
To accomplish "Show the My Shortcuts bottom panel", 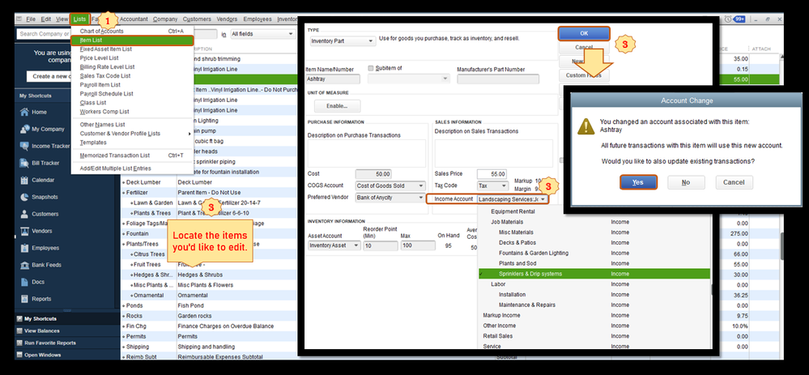I will click(40, 319).
